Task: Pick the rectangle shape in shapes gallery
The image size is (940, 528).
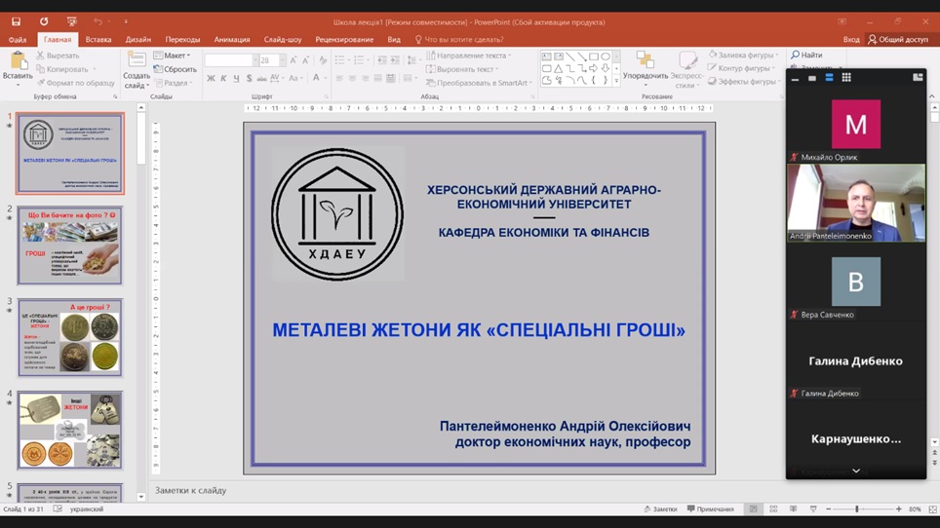Action: pyautogui.click(x=594, y=57)
